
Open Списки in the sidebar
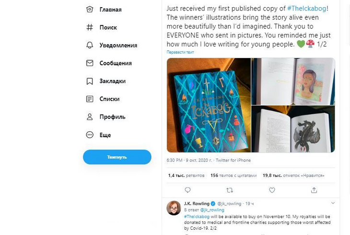click(x=109, y=99)
